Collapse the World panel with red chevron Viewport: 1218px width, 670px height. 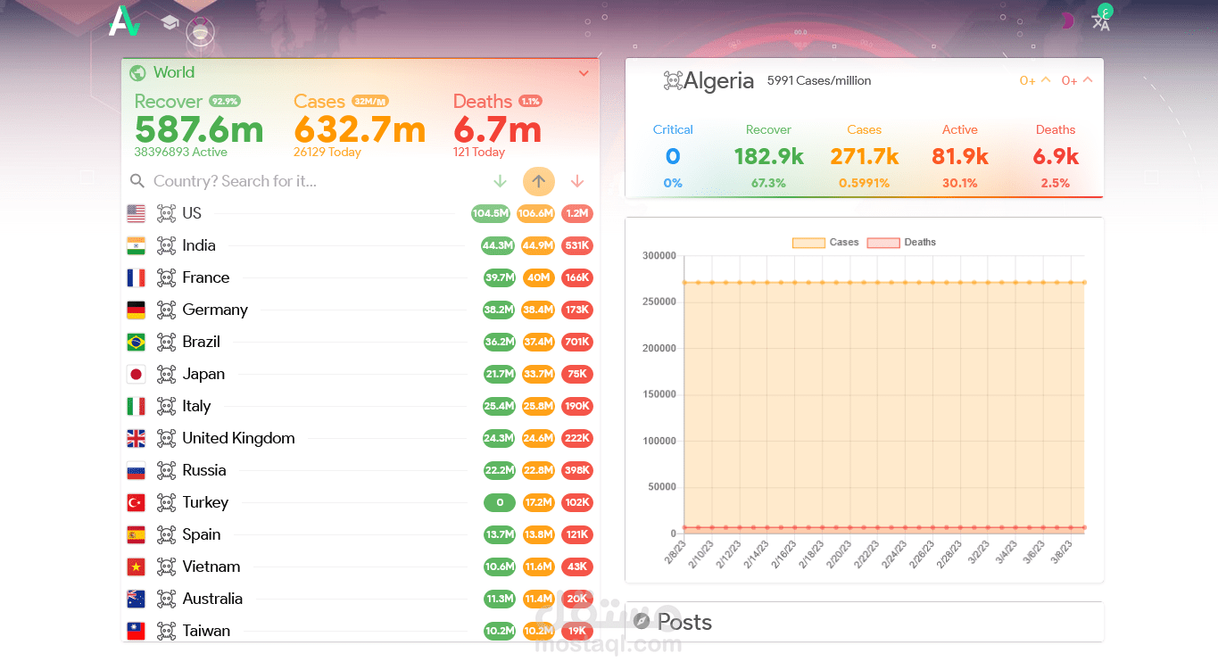(x=584, y=73)
